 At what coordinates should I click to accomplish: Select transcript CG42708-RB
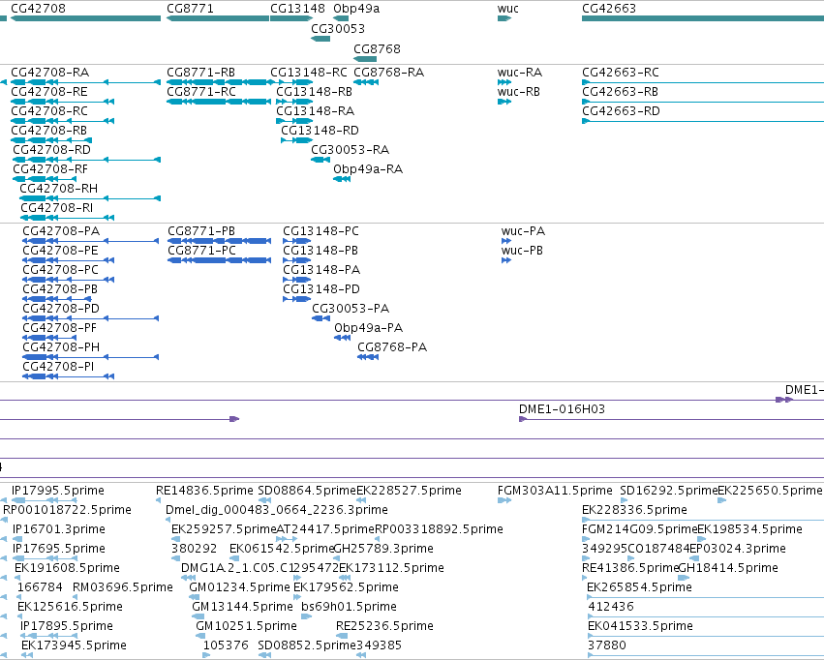tap(48, 131)
